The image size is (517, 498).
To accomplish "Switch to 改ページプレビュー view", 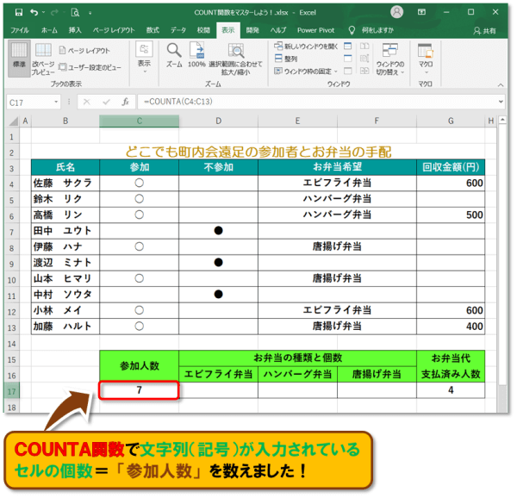I will (43, 59).
